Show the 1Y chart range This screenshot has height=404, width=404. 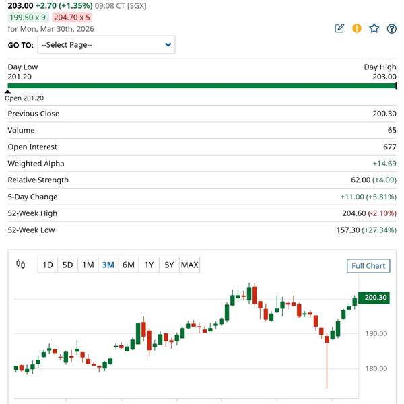pyautogui.click(x=149, y=265)
